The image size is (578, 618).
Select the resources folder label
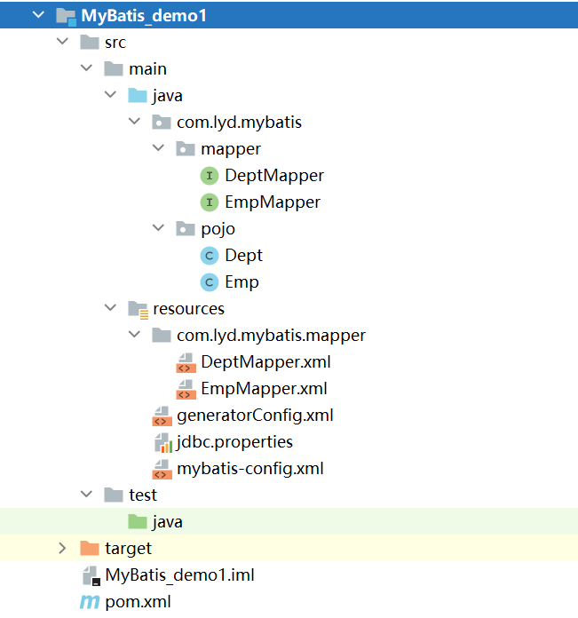(x=188, y=309)
